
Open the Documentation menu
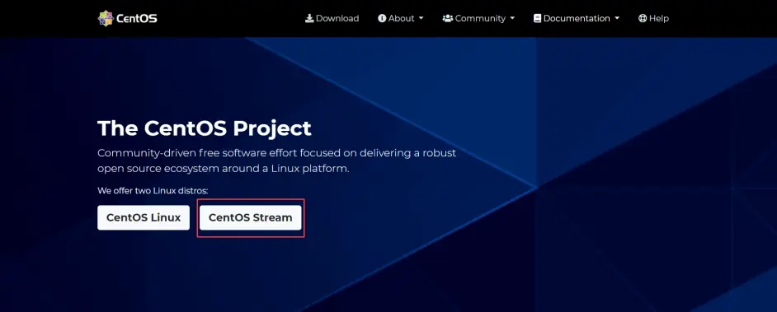point(577,18)
